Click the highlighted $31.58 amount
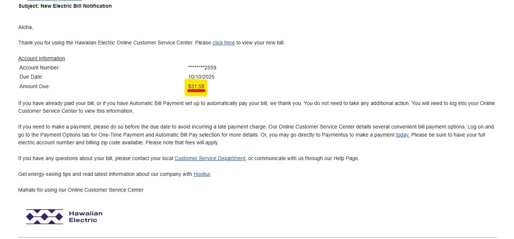This screenshot has width=514, height=239. (196, 87)
